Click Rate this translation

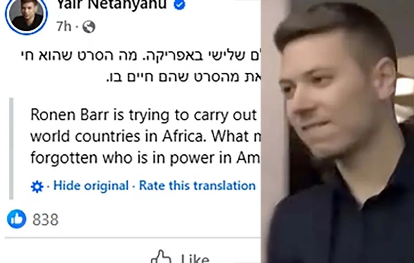point(197,186)
